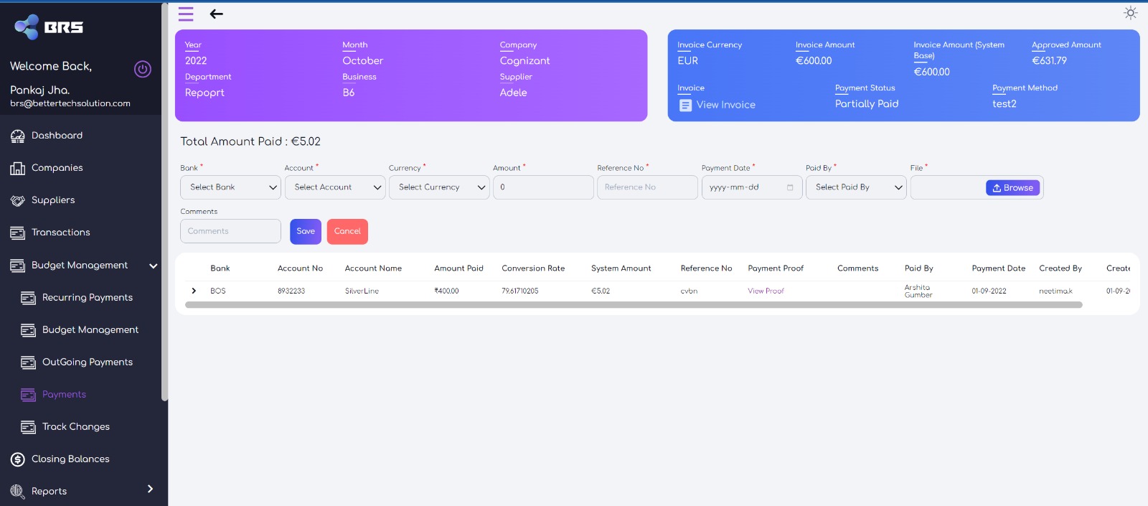
Task: Click the table's horizontal scrollbar
Action: click(633, 305)
